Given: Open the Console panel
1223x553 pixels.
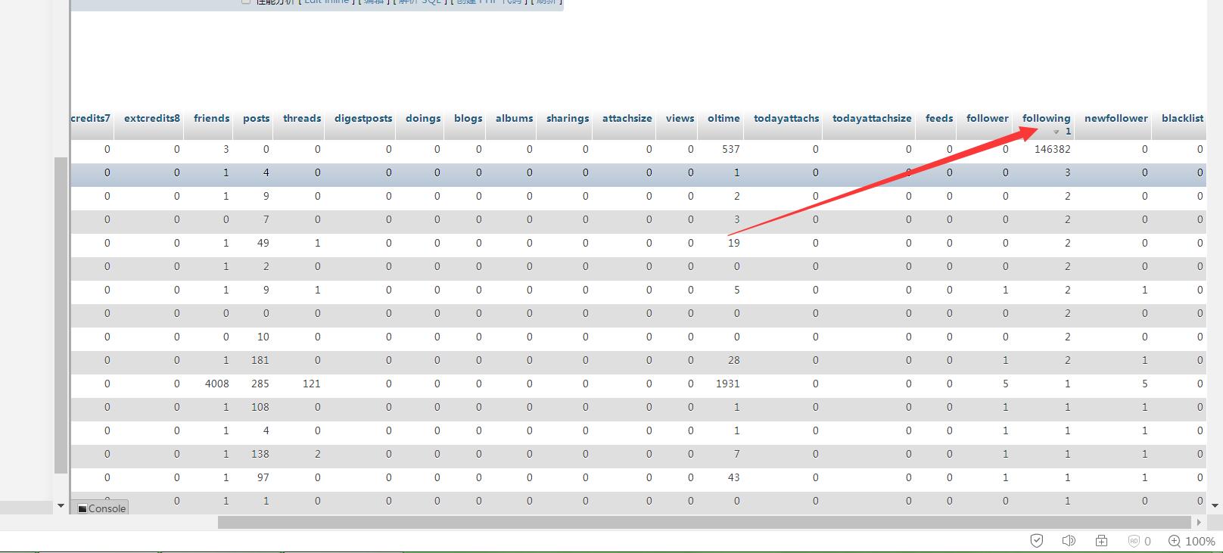Looking at the screenshot, I should click(x=101, y=508).
